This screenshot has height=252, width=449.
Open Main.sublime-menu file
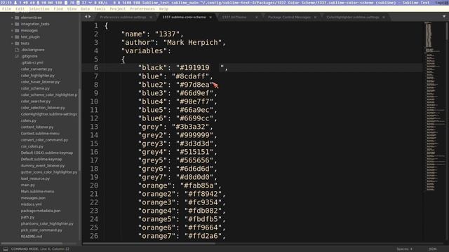click(37, 191)
